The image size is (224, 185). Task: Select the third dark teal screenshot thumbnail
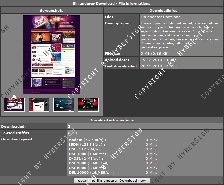(64, 105)
